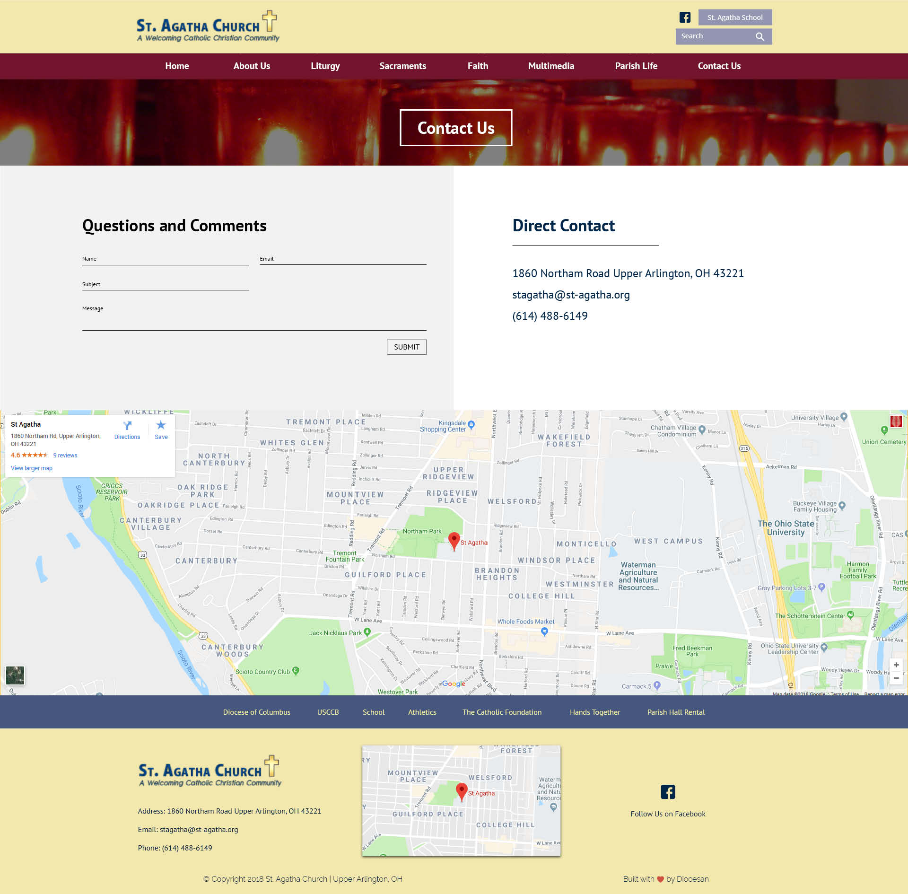Screen dimensions: 908x894
Task: Click the footer Facebook icon
Action: pos(668,792)
